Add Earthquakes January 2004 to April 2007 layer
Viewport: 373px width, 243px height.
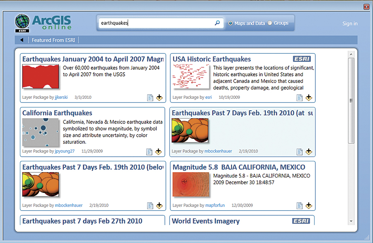[160, 97]
